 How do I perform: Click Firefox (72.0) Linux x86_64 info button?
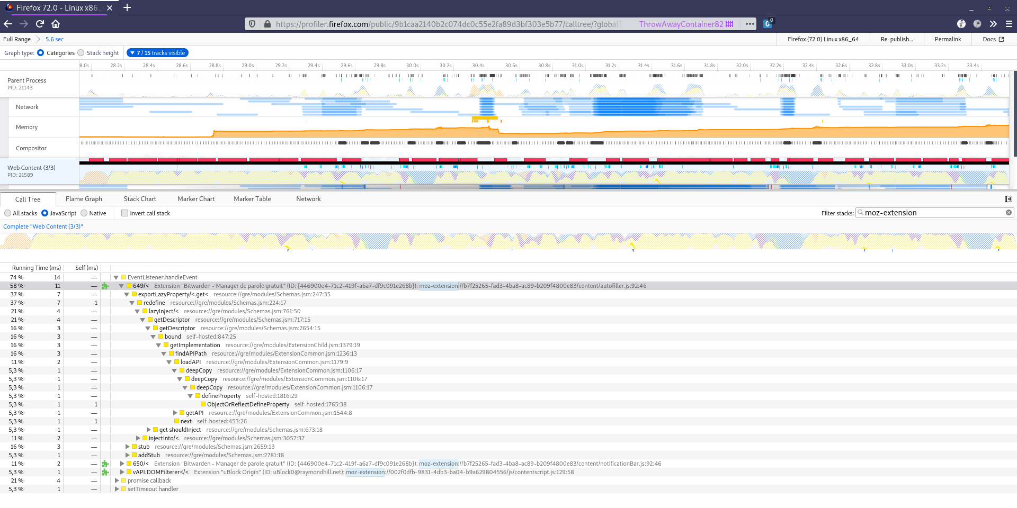pyautogui.click(x=823, y=39)
